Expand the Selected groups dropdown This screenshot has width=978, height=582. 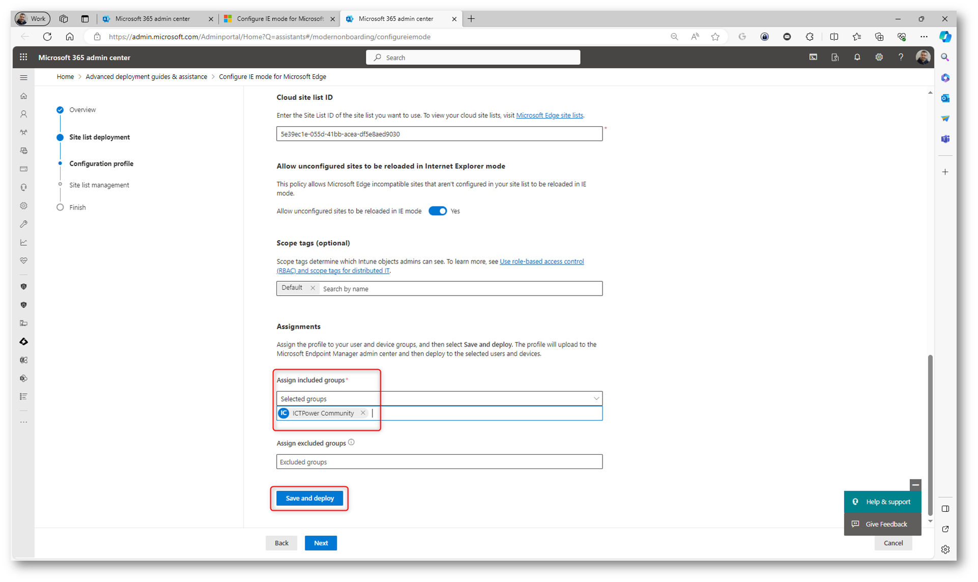[x=596, y=398]
